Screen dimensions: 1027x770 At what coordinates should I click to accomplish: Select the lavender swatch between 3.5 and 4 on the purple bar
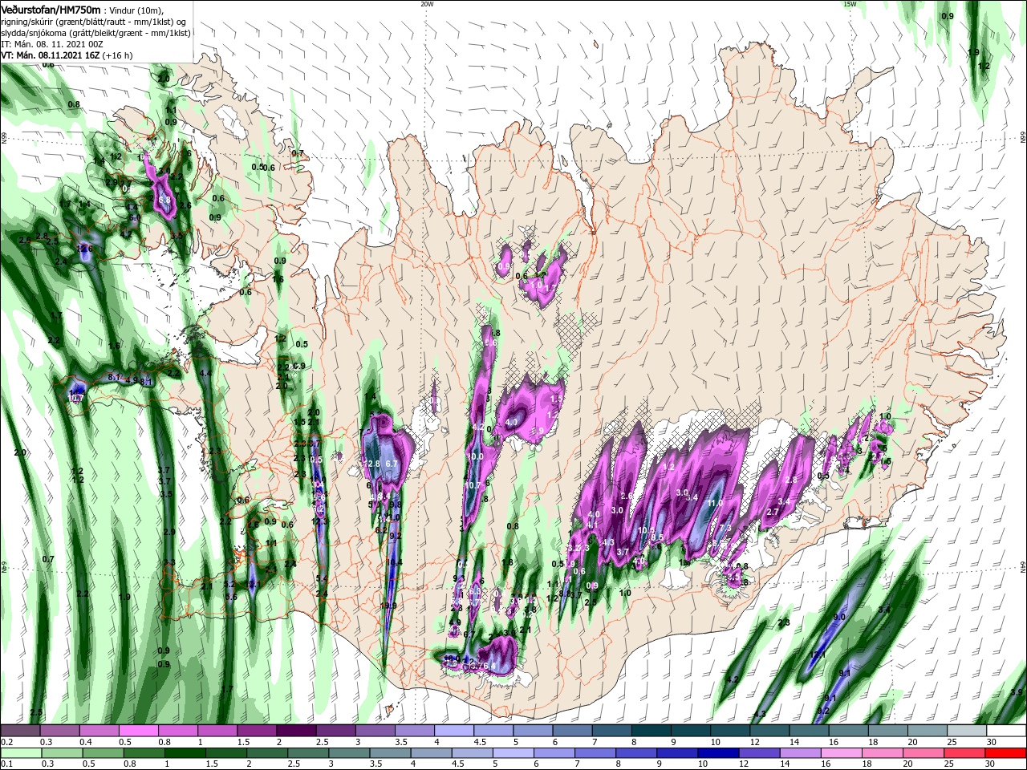(x=414, y=731)
